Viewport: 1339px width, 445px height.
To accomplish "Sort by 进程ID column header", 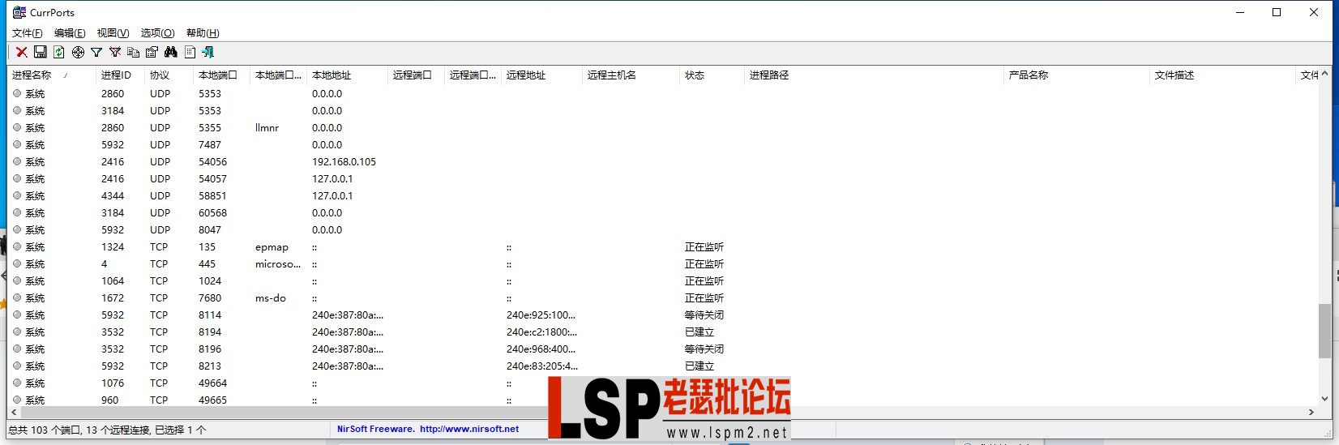I will click(x=120, y=75).
